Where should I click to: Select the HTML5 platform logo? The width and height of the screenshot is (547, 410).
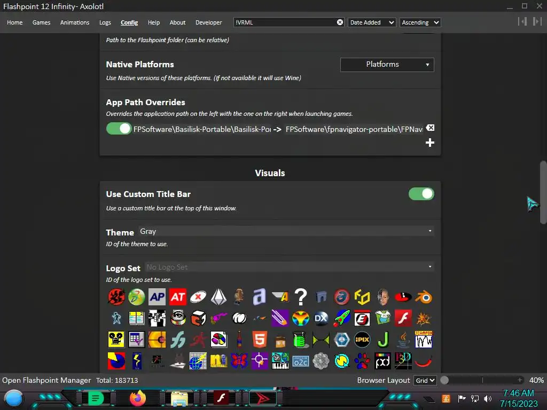click(260, 339)
